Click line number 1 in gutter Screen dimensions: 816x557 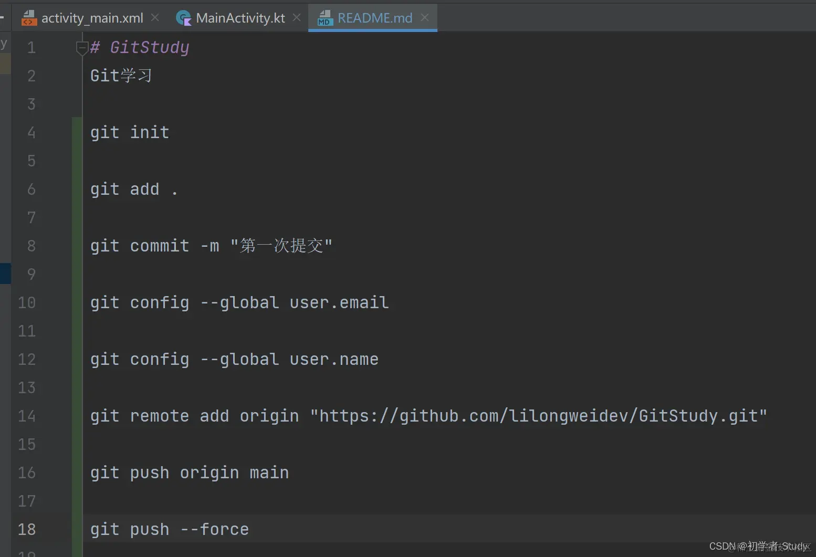32,48
